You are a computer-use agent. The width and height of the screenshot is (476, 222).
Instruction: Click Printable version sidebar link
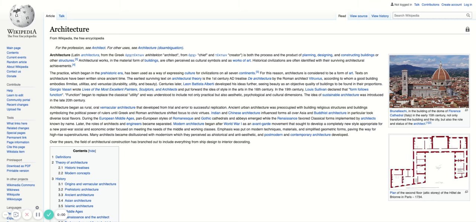coord(18,171)
